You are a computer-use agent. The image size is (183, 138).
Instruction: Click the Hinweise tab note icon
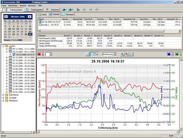pyautogui.click(x=63, y=15)
